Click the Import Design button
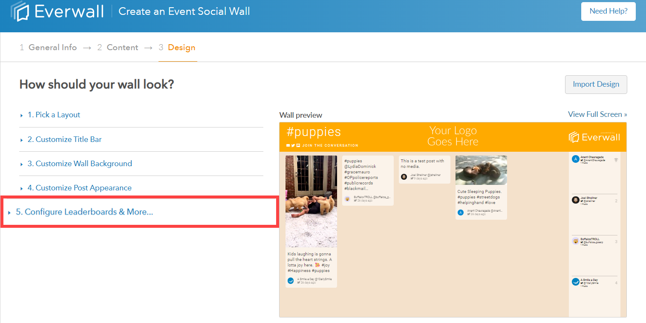 (x=596, y=84)
